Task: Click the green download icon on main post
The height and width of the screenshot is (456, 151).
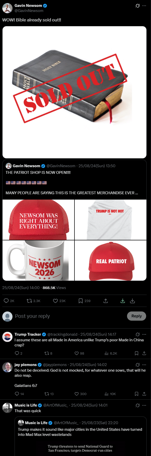Action: coord(123,301)
